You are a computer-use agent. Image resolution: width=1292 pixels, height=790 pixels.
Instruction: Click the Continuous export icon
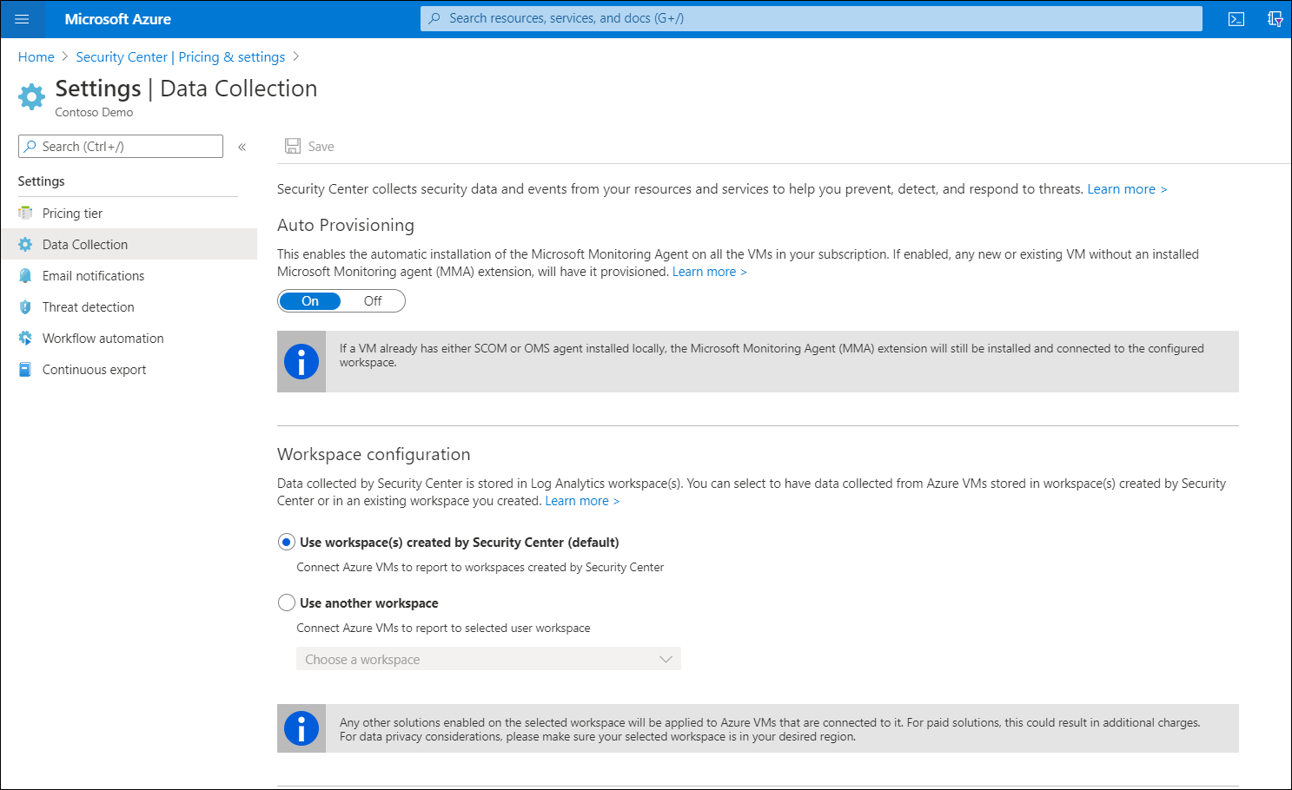coord(25,370)
